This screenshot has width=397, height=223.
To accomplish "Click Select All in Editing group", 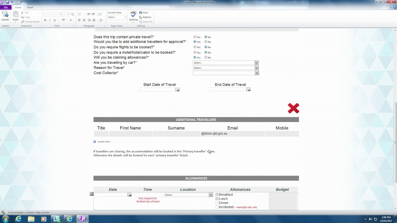I will point(146,22).
